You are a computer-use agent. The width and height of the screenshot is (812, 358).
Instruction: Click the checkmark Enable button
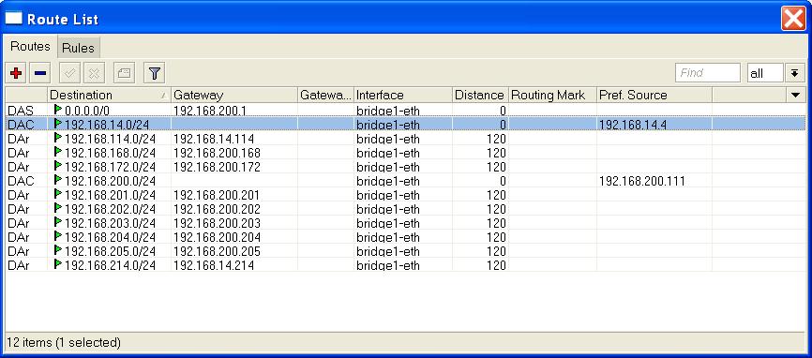pos(69,73)
